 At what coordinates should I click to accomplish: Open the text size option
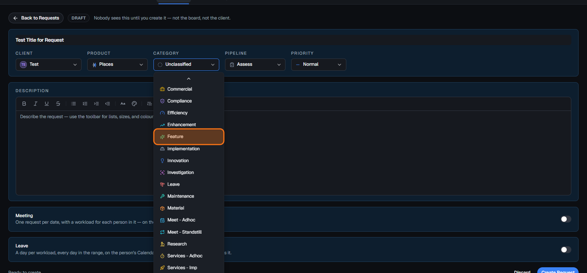point(123,104)
